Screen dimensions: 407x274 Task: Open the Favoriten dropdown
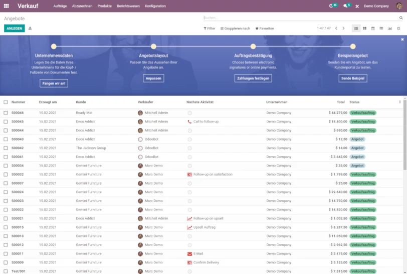(x=265, y=28)
